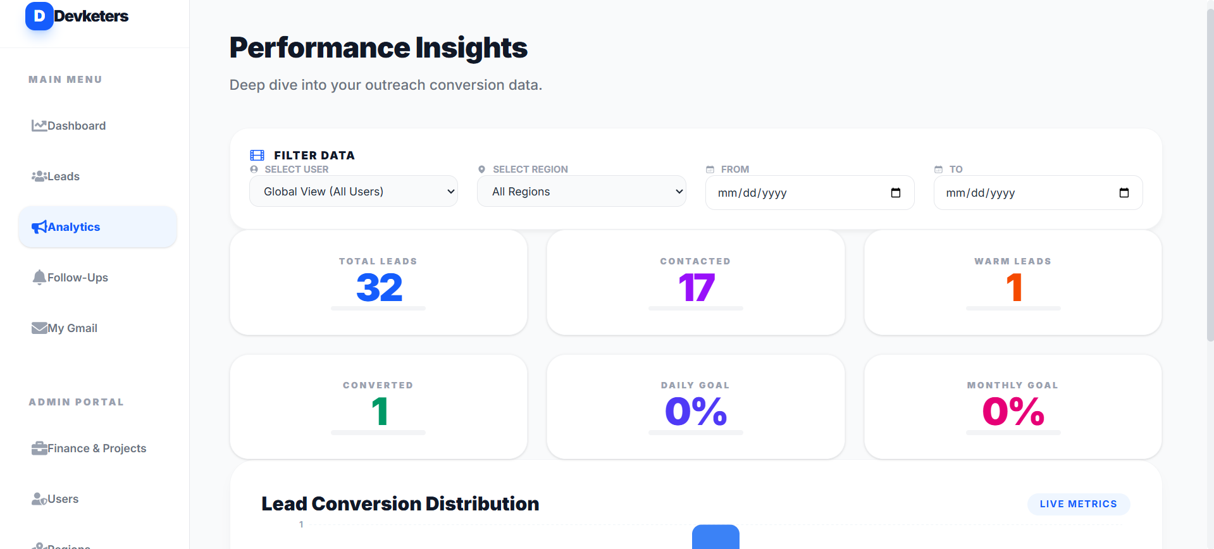Image resolution: width=1214 pixels, height=549 pixels.
Task: Click the Contacted value 17
Action: [x=697, y=288]
